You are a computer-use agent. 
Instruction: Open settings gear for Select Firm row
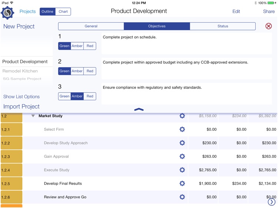point(182,129)
